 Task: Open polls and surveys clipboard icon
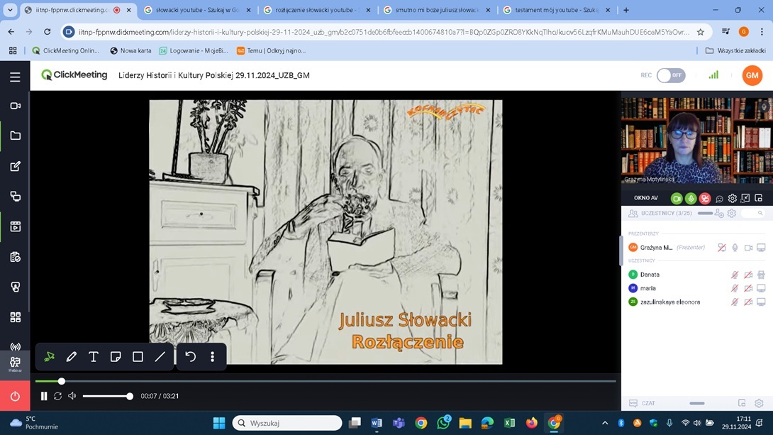(15, 257)
